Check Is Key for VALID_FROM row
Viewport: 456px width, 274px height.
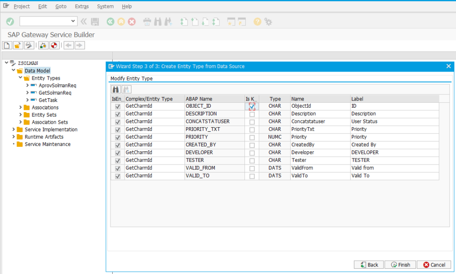pyautogui.click(x=252, y=169)
